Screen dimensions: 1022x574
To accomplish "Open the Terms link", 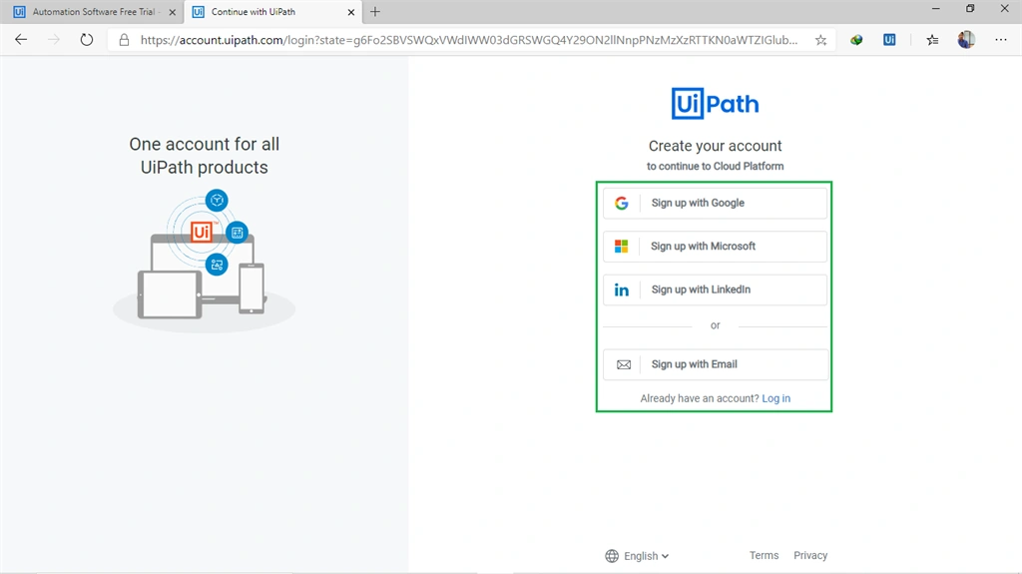I will 764,555.
